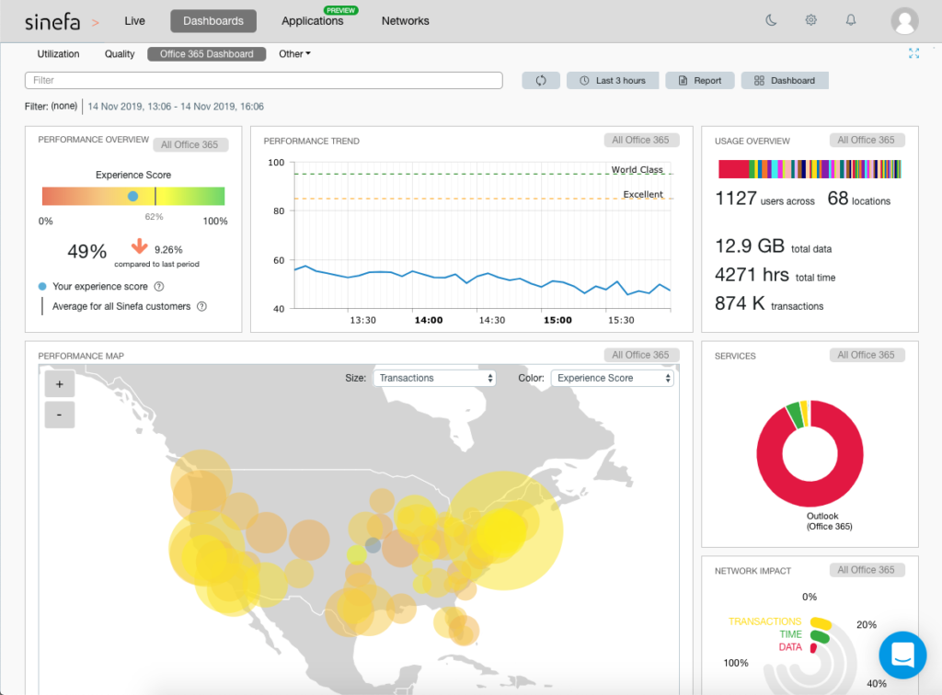
Task: Zoom in on the performance map
Action: [x=60, y=384]
